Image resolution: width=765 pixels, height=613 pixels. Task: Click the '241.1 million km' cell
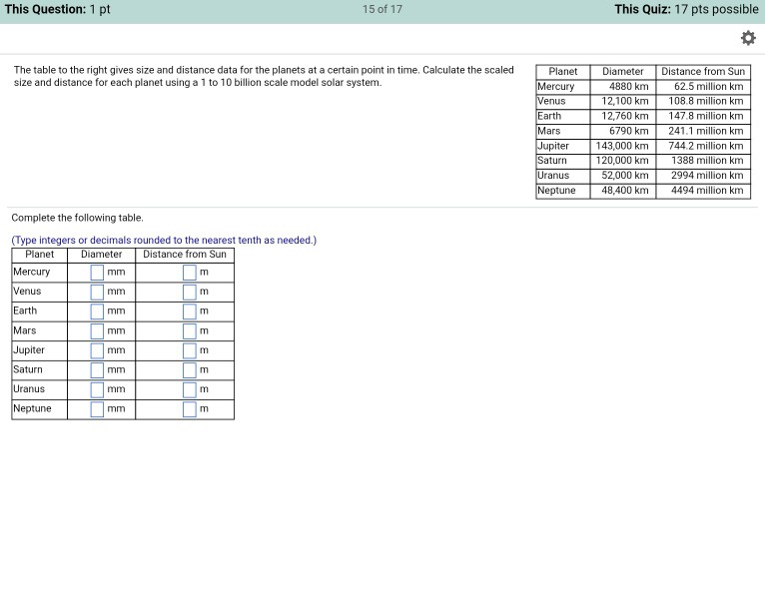703,131
